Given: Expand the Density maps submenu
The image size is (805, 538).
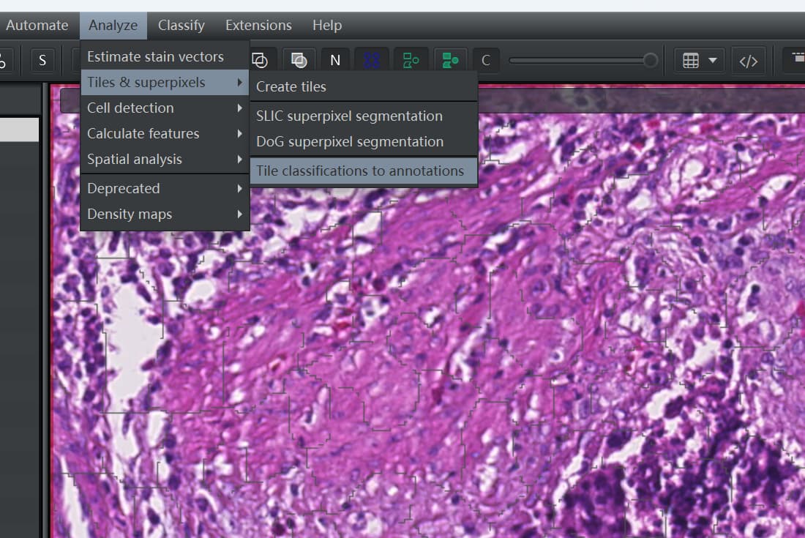Looking at the screenshot, I should click(x=130, y=214).
